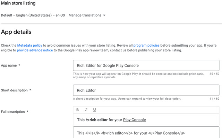Click the Short description 11 / 80 counter

pyautogui.click(x=214, y=99)
